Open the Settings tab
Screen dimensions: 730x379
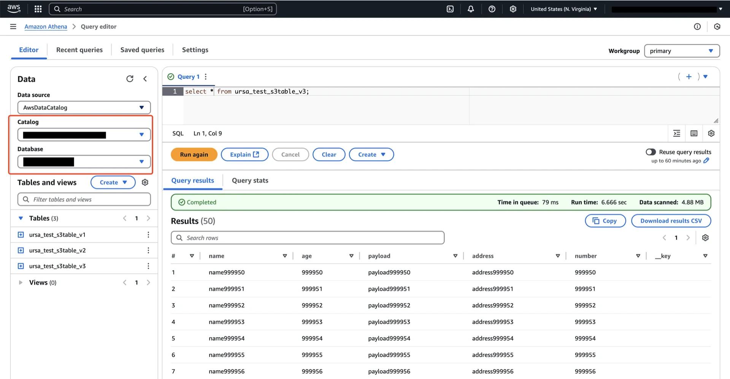tap(195, 50)
